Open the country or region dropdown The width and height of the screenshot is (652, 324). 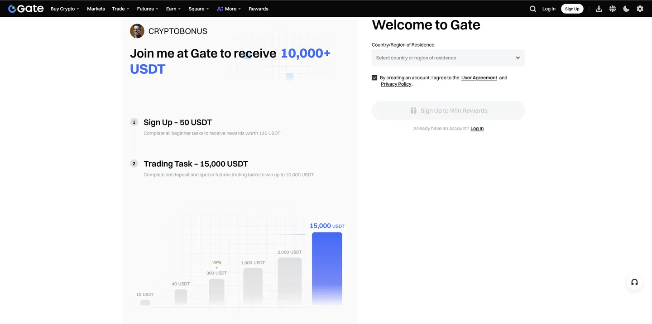click(x=448, y=58)
